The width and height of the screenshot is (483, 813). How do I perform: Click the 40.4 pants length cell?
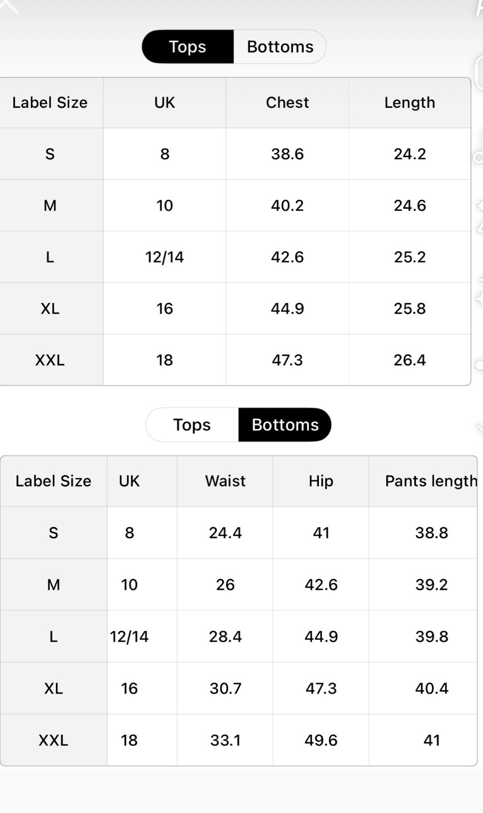click(432, 689)
